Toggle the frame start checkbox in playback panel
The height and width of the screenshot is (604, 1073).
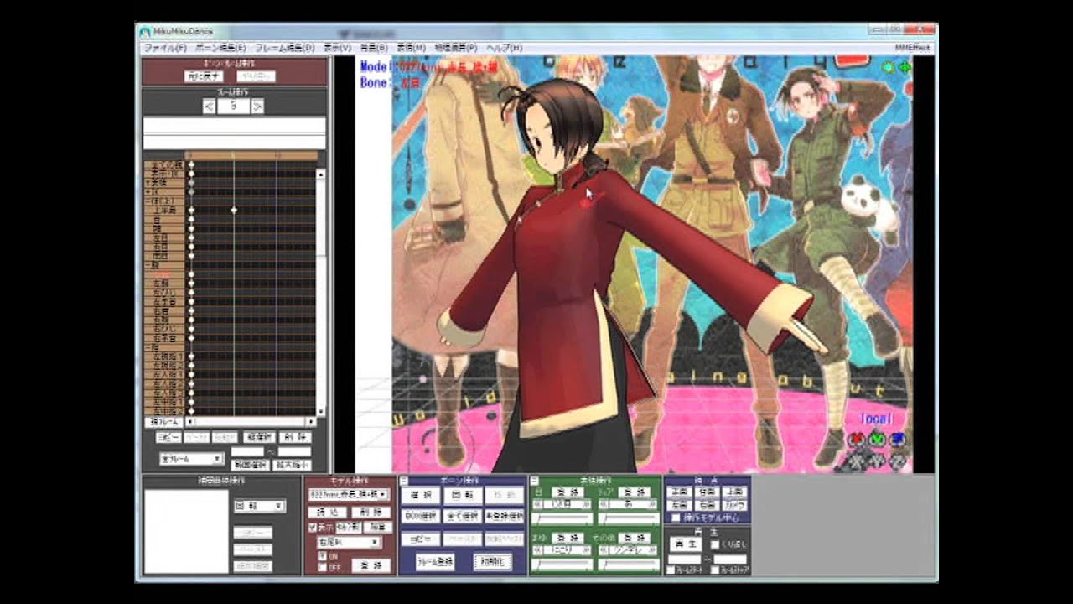(671, 570)
